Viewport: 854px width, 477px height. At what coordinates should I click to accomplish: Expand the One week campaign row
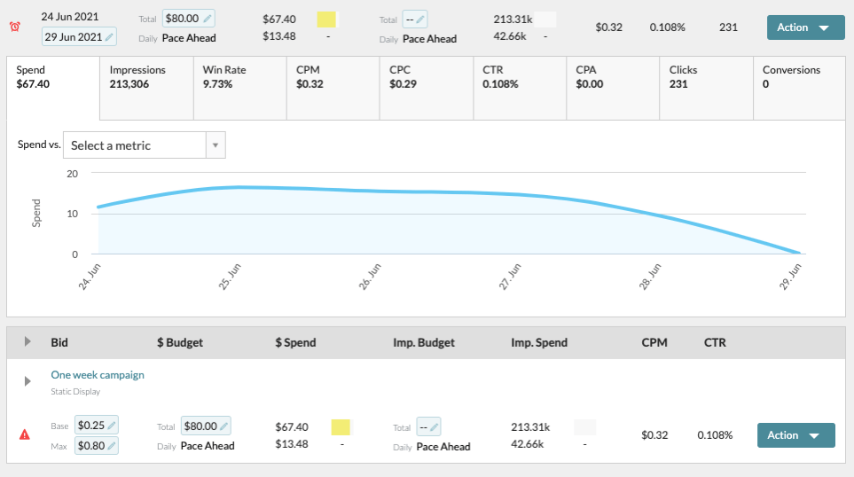(27, 382)
